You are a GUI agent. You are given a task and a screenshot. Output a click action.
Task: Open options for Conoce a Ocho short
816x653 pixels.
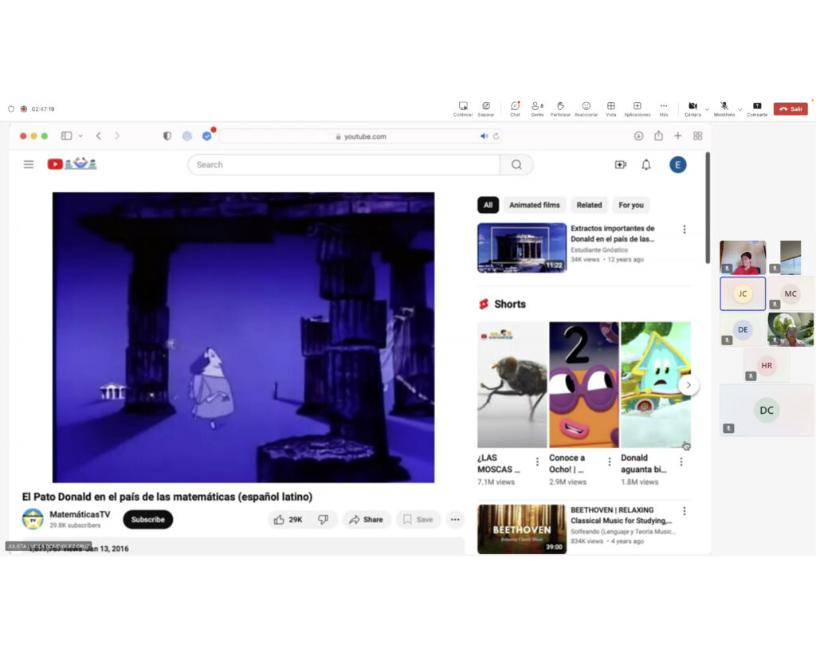coord(610,462)
